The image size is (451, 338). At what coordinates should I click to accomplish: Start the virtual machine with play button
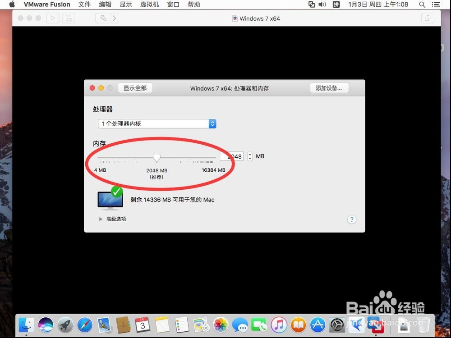[x=53, y=18]
